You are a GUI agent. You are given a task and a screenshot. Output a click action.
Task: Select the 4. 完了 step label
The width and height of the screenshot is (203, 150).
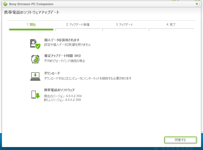point(171,25)
